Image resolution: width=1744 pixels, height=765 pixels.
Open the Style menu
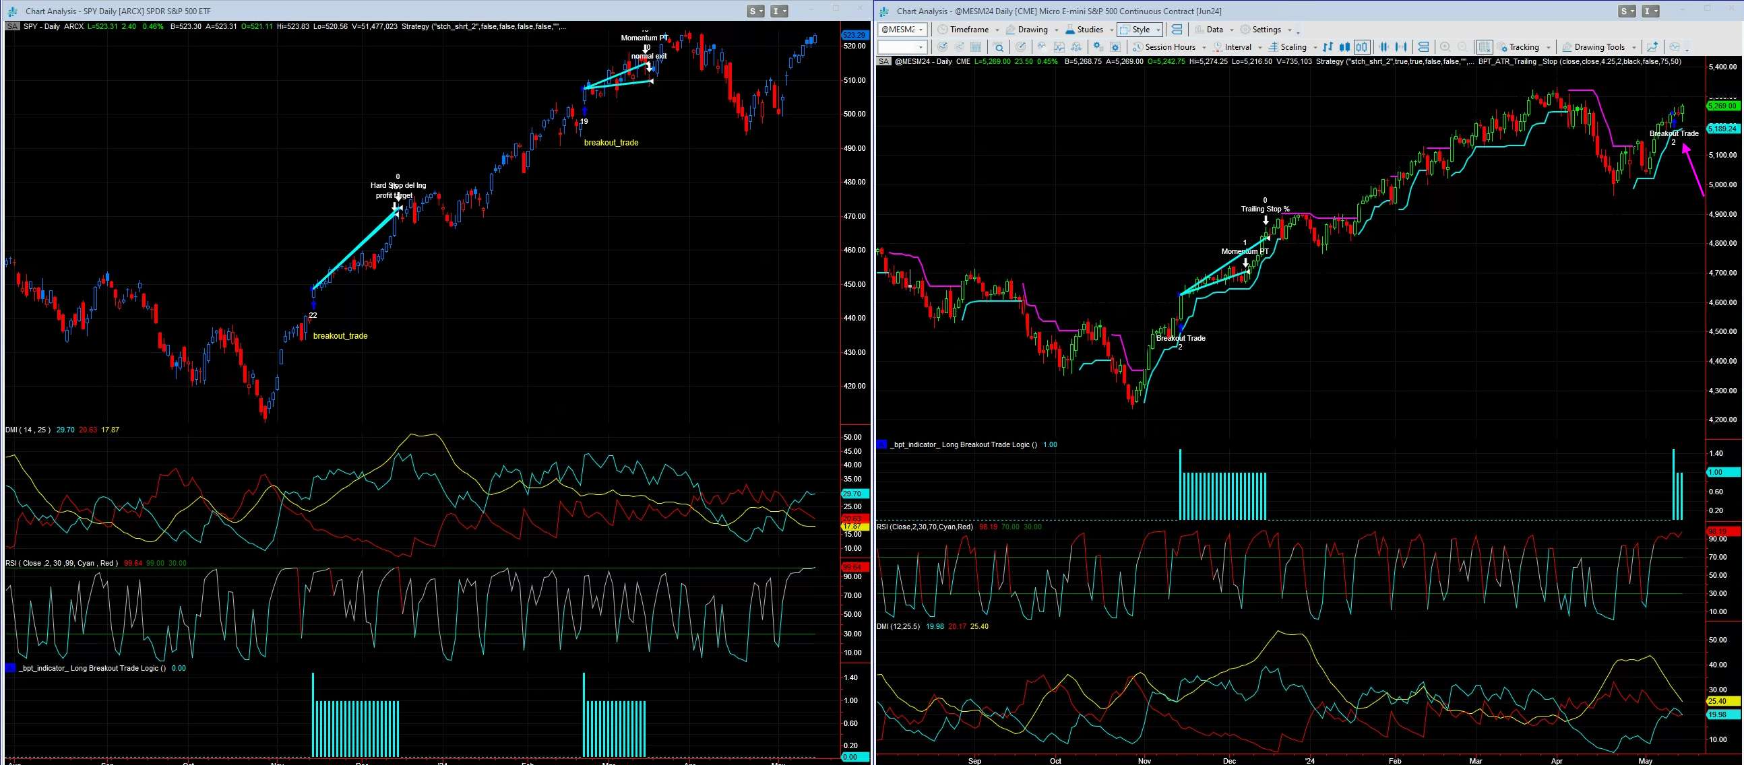point(1140,30)
